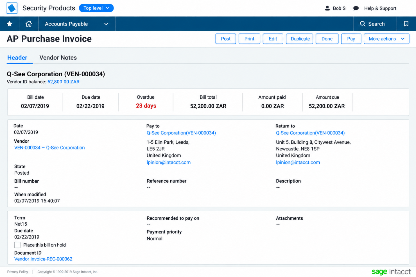Image resolution: width=416 pixels, height=277 pixels.
Task: Click the Search field in navigation bar
Action: pos(375,24)
